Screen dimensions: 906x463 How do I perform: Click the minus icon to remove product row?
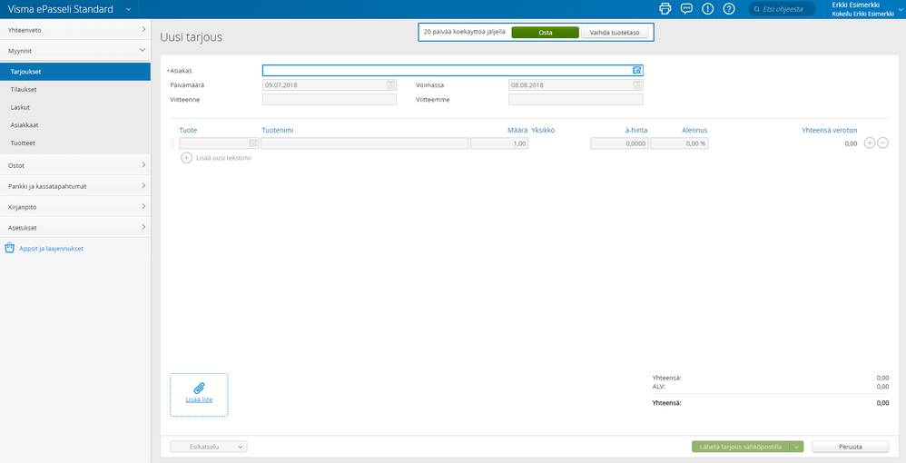883,143
